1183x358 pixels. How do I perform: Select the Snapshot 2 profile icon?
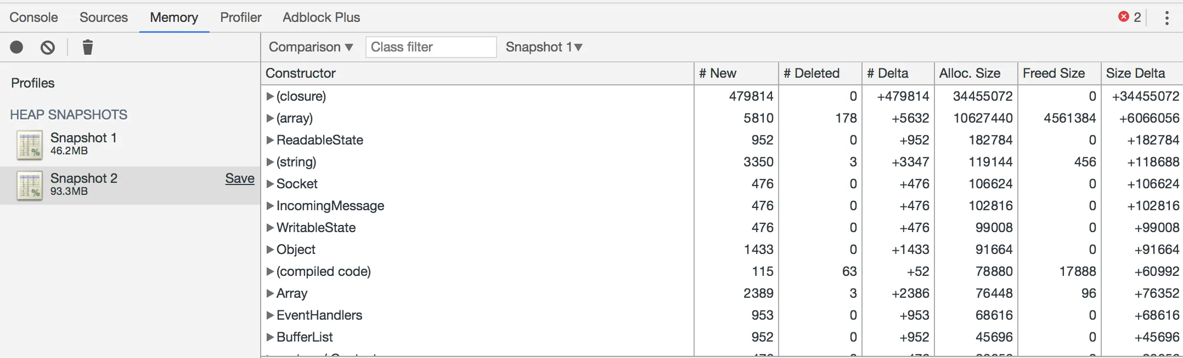(30, 185)
